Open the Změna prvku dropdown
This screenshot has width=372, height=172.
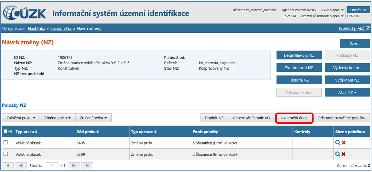(x=58, y=118)
